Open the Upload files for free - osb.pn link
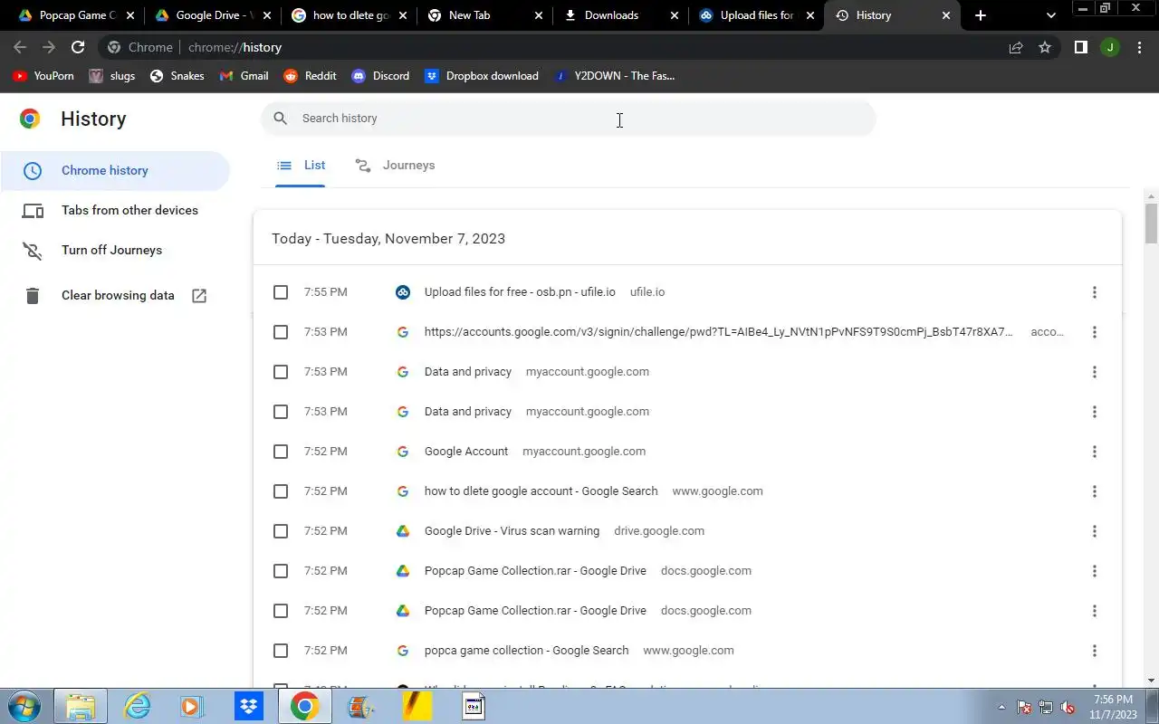The image size is (1159, 724). point(520,292)
